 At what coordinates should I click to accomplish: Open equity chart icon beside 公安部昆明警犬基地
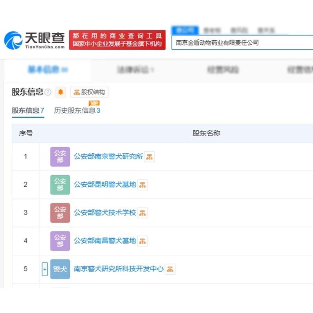(142, 185)
